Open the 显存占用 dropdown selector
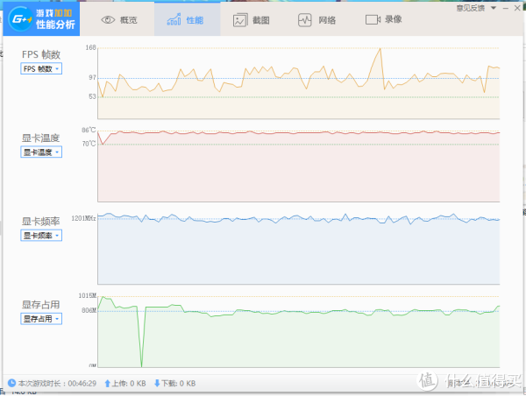The width and height of the screenshot is (526, 396). (41, 319)
